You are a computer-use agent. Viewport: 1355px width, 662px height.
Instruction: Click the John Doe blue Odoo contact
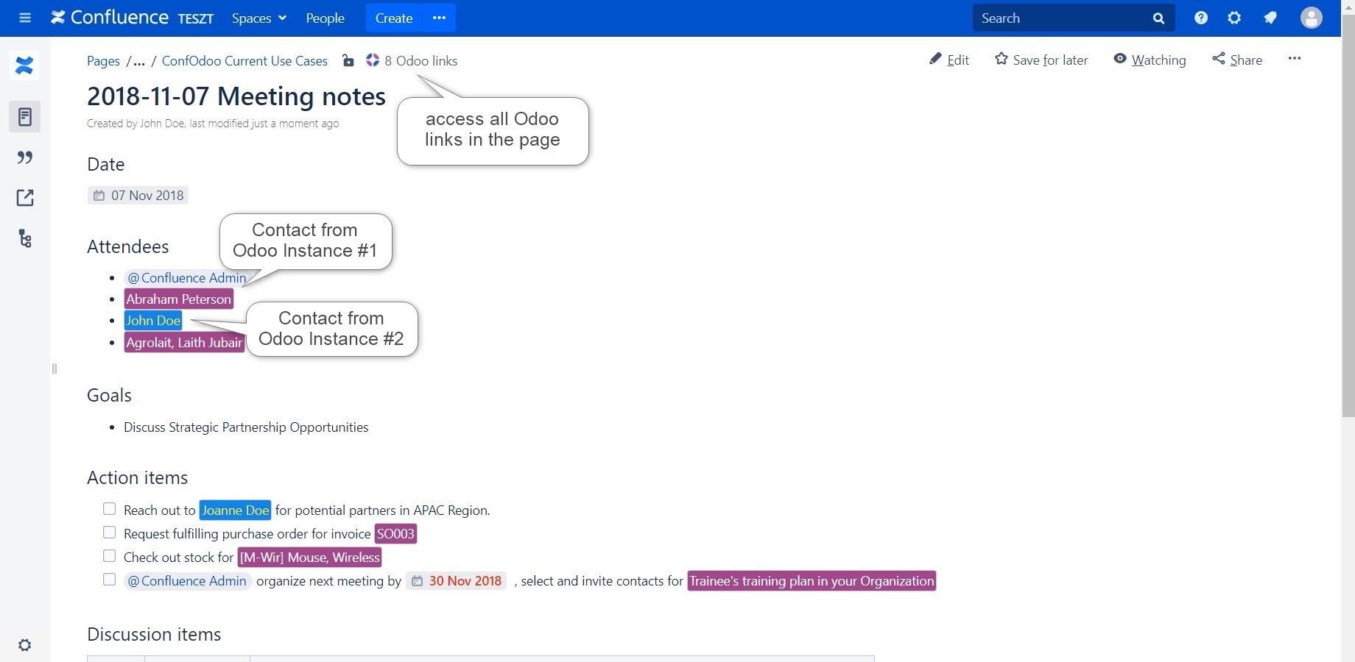(x=153, y=320)
